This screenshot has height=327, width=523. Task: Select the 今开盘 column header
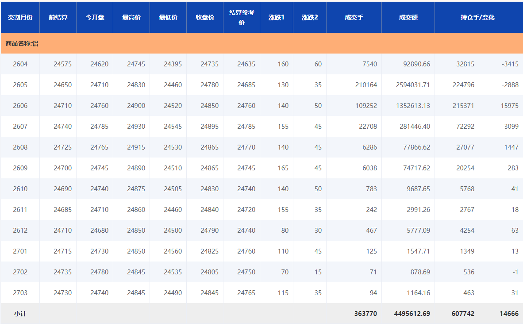(95, 17)
